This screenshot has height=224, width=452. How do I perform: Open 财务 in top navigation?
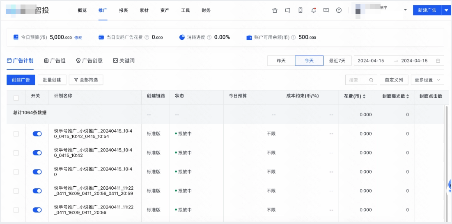click(206, 10)
